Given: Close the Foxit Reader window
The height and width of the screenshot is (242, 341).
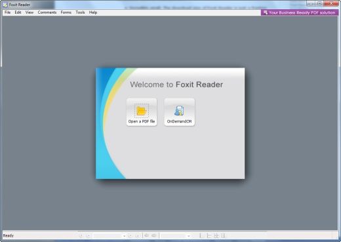Looking at the screenshot, I should (x=331, y=3).
